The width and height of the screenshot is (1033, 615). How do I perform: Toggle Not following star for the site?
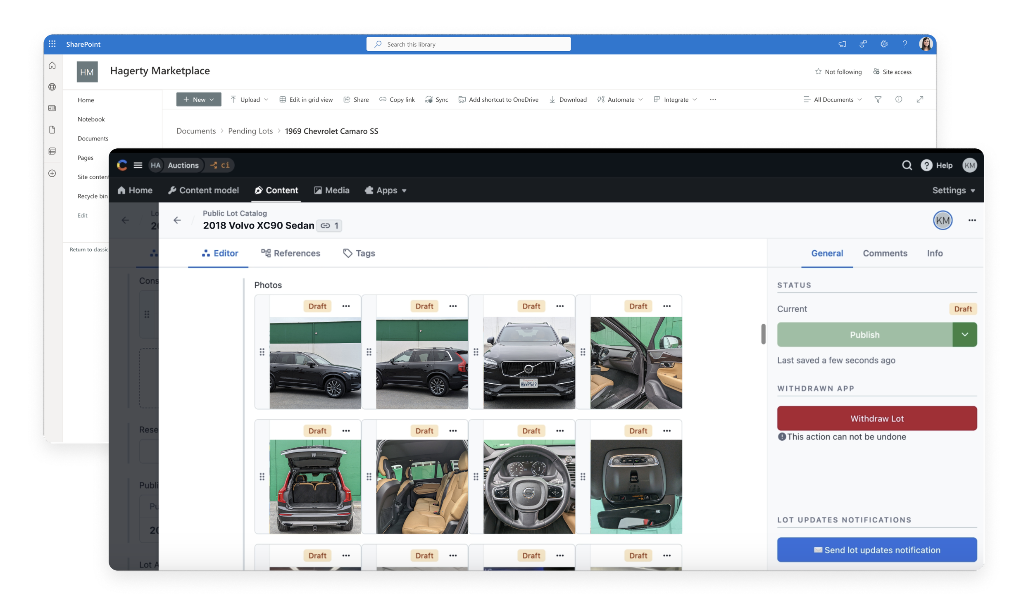click(818, 72)
